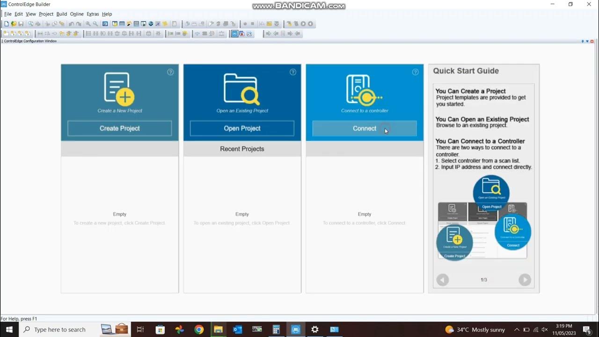Click the Connect button
This screenshot has height=337, width=599.
coord(365,128)
